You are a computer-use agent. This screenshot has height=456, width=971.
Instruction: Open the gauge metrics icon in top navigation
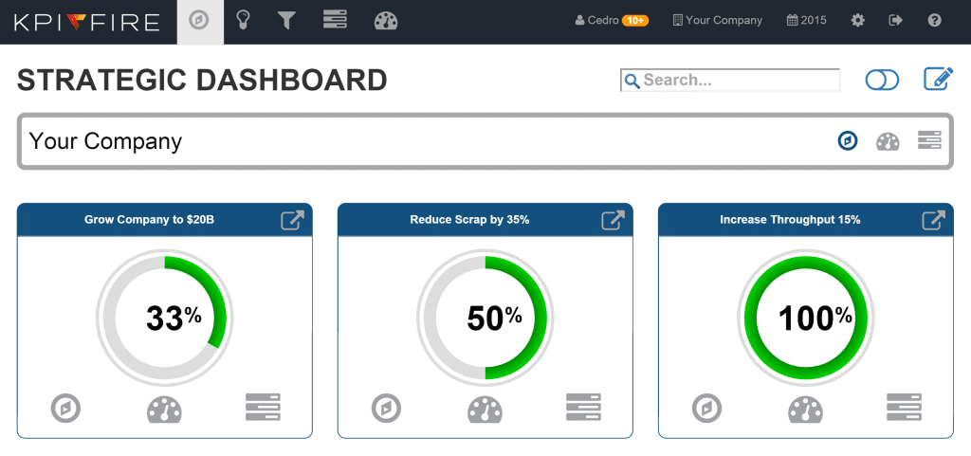tap(386, 20)
